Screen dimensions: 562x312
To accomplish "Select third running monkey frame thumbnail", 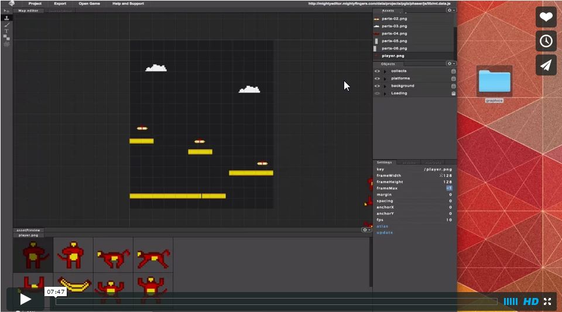I will click(x=113, y=255).
